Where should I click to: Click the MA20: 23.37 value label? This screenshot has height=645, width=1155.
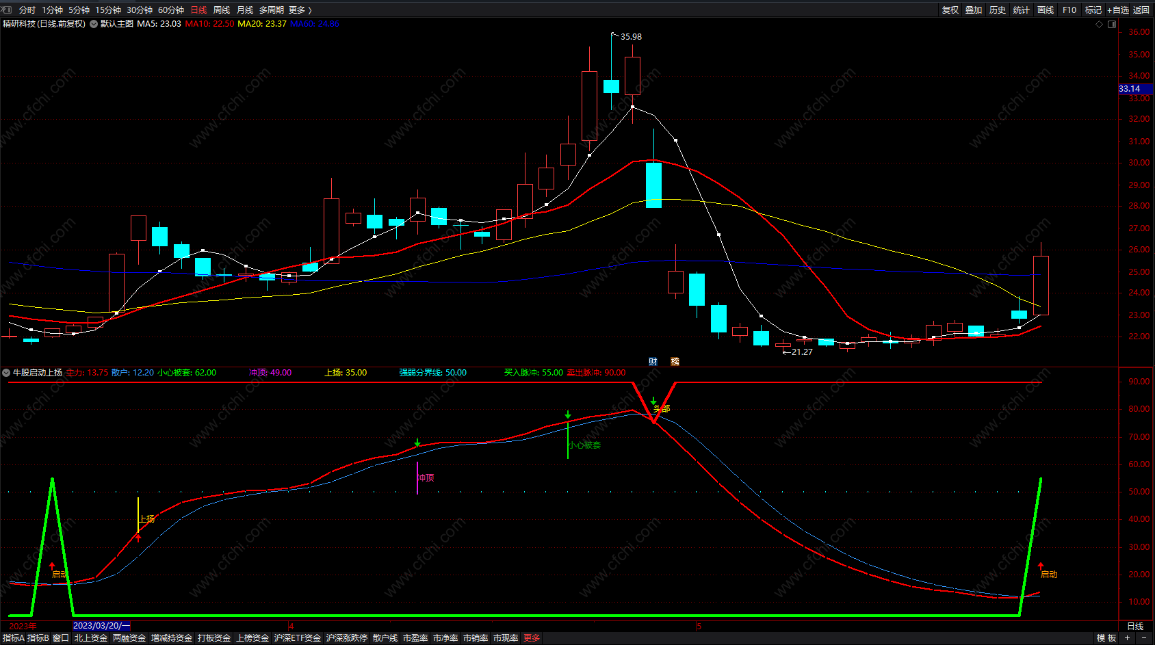pyautogui.click(x=262, y=24)
